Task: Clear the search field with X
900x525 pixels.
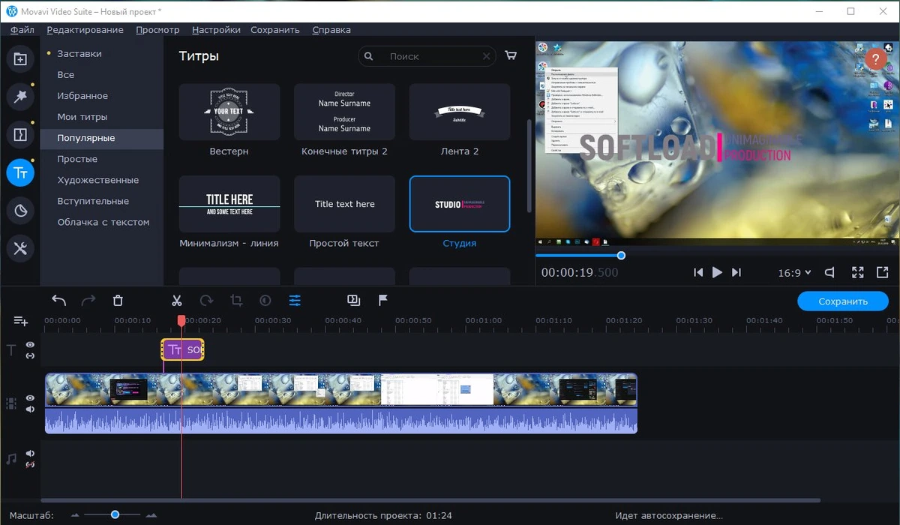Action: click(487, 56)
